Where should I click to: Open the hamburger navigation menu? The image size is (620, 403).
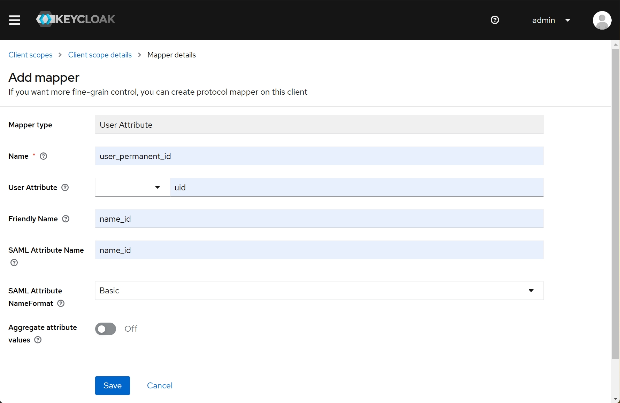(15, 20)
